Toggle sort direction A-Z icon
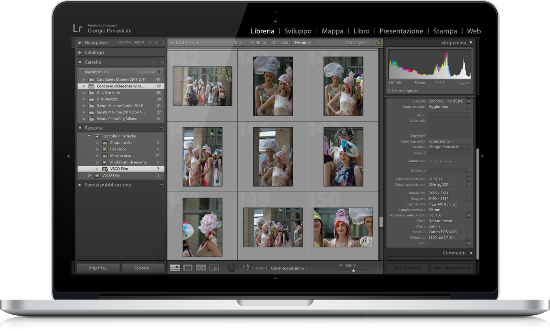550x331 pixels. (247, 268)
